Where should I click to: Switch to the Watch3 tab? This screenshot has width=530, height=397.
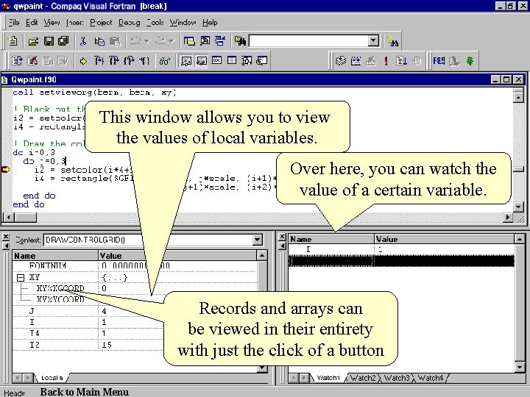397,378
